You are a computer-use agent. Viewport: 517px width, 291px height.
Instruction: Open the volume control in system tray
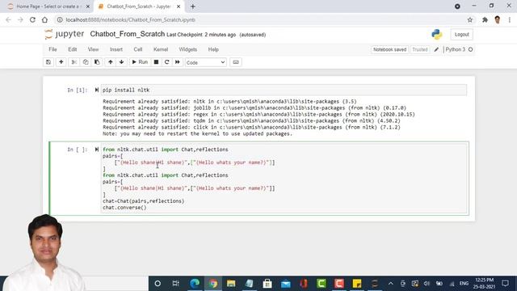point(427,284)
